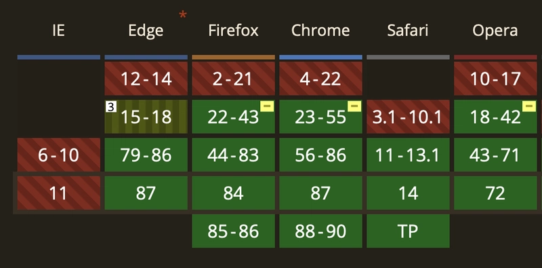Screen dimensions: 542x268
Task: Click the yellow flag icon on Firefox 22-43
Action: tap(267, 106)
